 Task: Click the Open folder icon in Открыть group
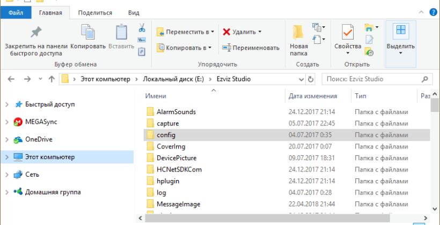pyautogui.click(x=369, y=27)
